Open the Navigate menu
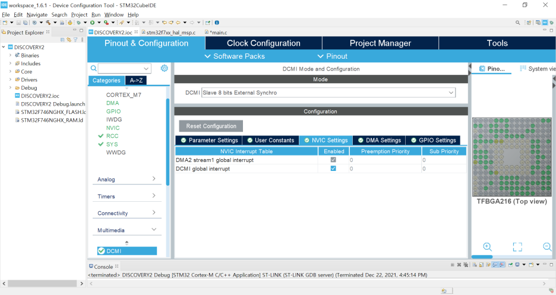Screen dimensions: 556x295 [x=37, y=15]
